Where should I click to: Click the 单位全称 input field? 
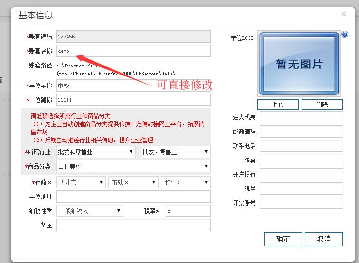(x=133, y=85)
